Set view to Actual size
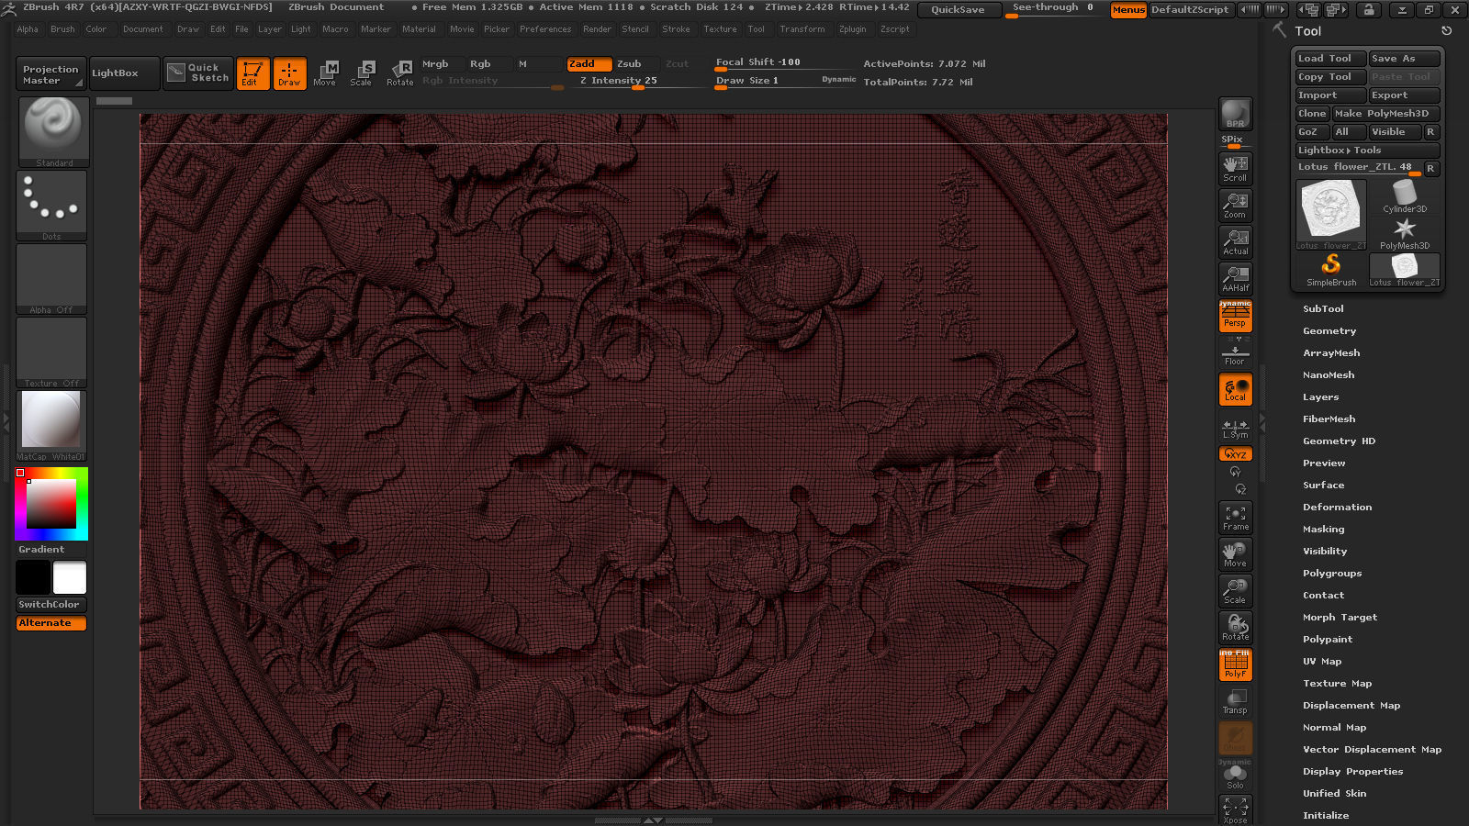The image size is (1469, 826). (x=1235, y=241)
